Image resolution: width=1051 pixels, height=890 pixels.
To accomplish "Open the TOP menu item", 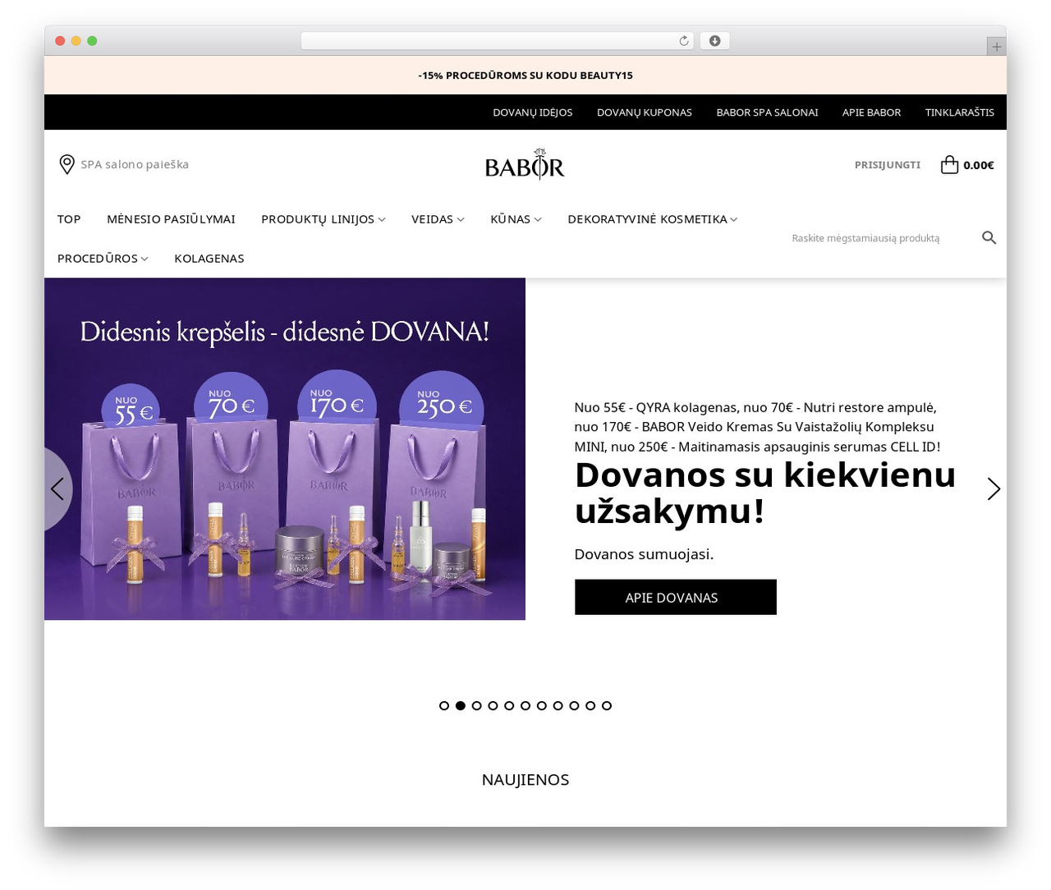I will click(x=69, y=219).
